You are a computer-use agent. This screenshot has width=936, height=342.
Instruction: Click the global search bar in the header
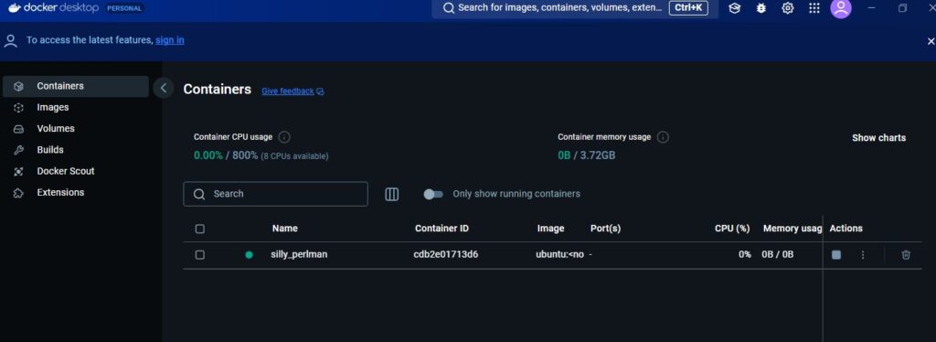point(575,8)
